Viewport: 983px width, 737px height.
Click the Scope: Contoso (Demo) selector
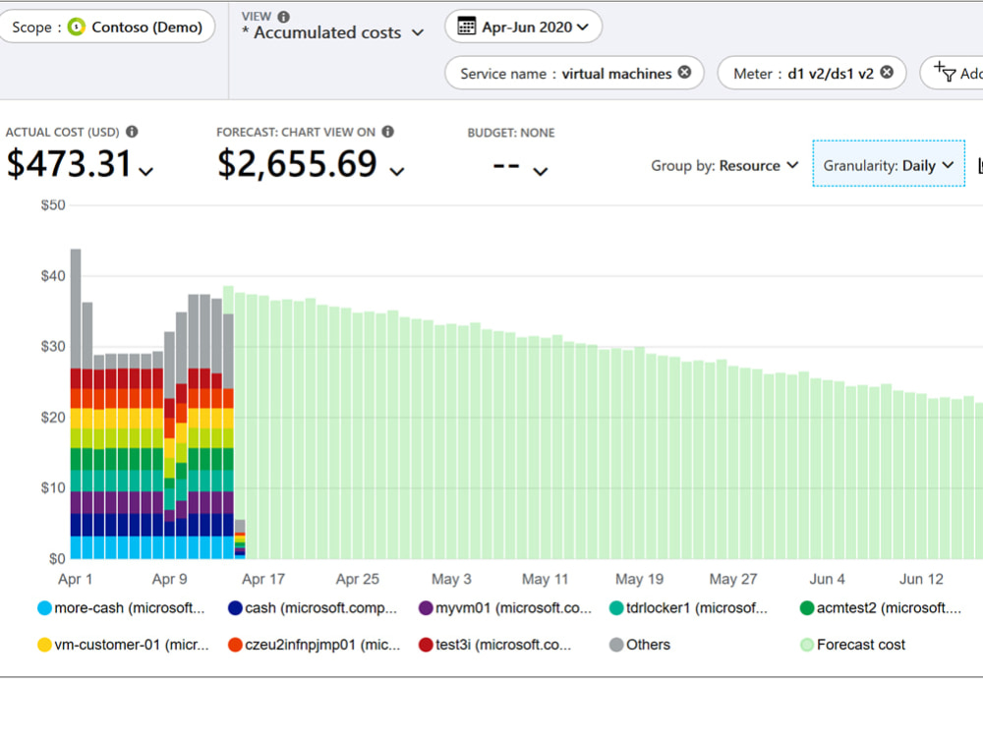point(108,27)
